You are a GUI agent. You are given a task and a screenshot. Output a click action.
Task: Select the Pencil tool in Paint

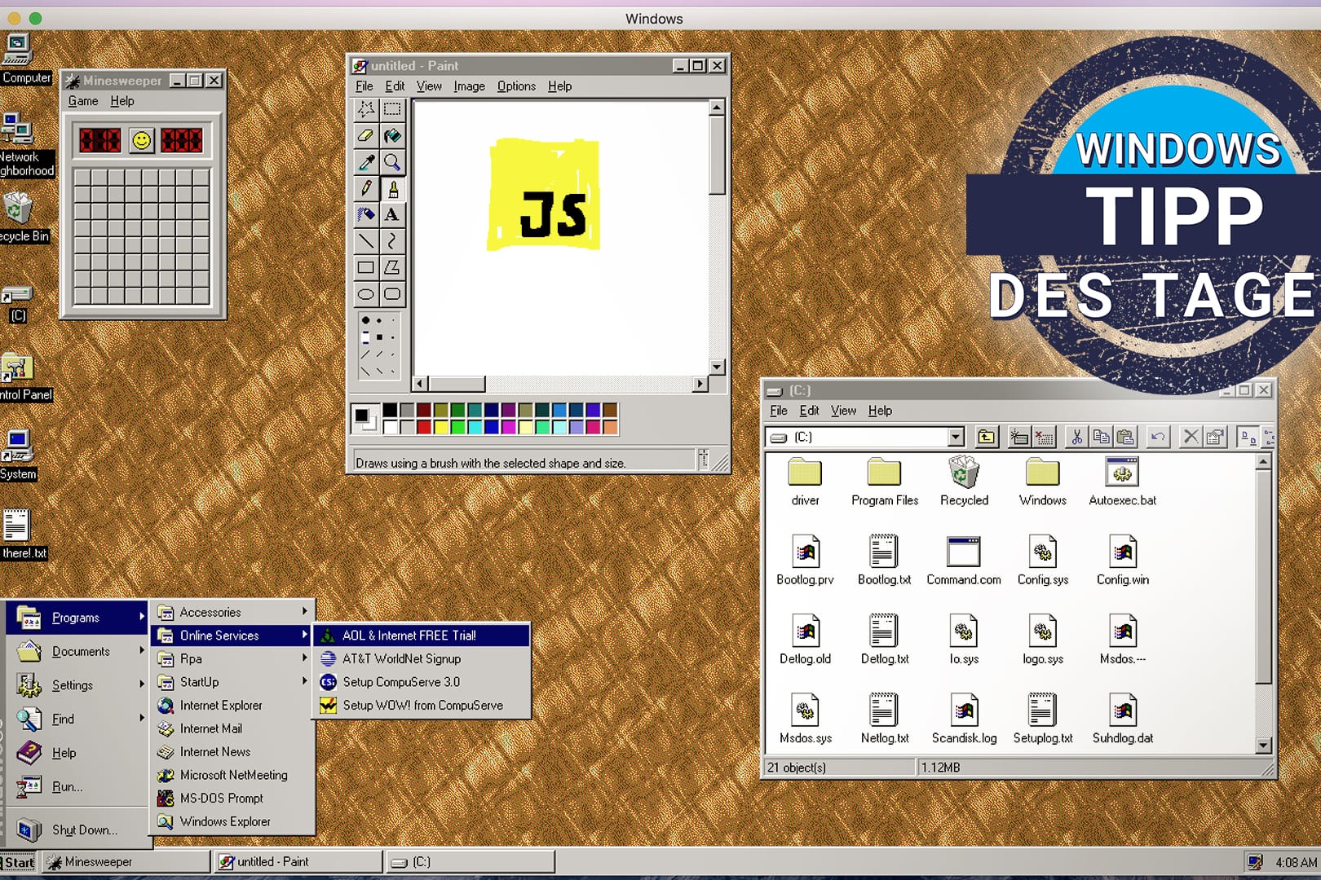click(x=366, y=189)
